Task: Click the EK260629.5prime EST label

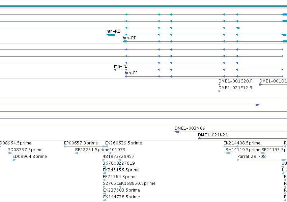Action: coord(123,143)
